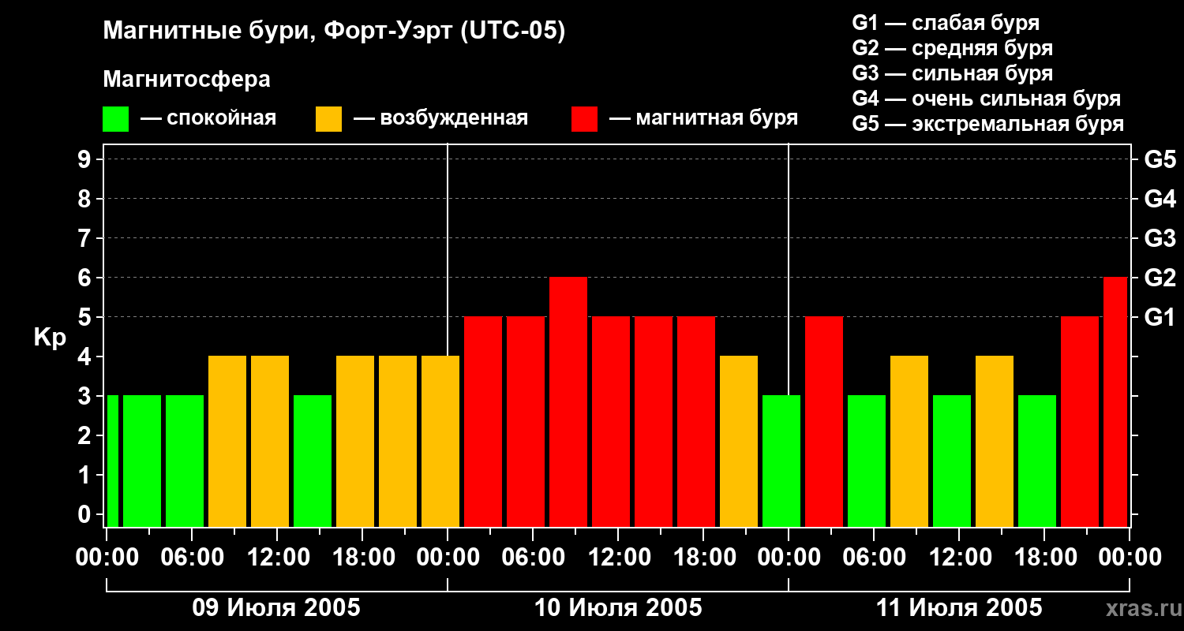The image size is (1184, 631).
Task: Click the 'G1 — слабая буря' legend line
Action: pyautogui.click(x=946, y=23)
